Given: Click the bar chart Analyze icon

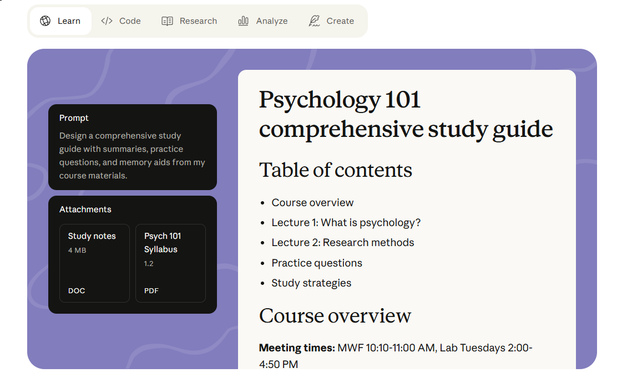Looking at the screenshot, I should pos(243,21).
